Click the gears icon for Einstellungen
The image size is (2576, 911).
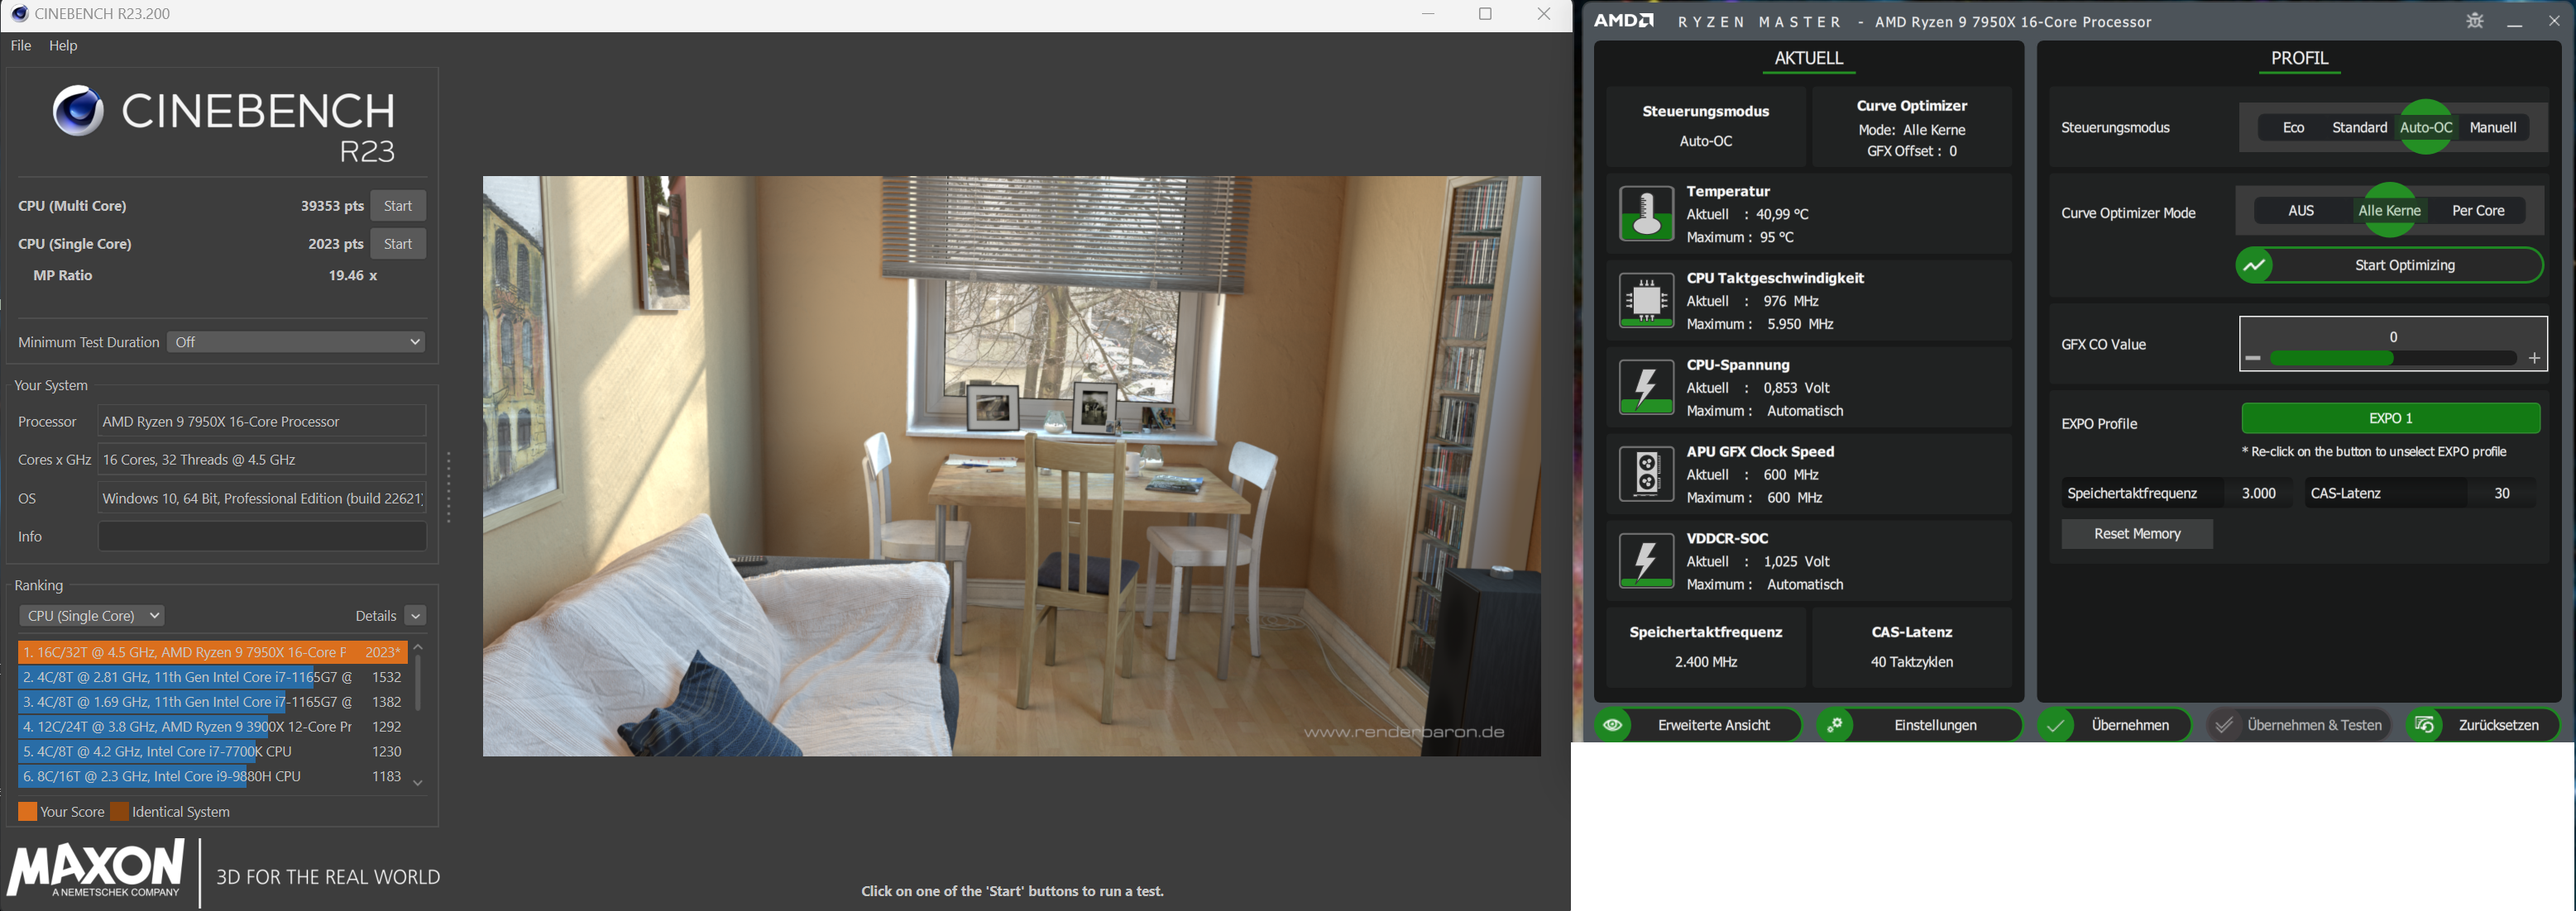(x=1835, y=725)
